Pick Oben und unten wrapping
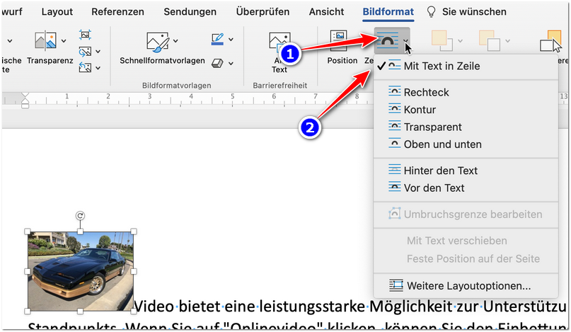Viewport: 571px width, 332px height. pyautogui.click(x=442, y=144)
